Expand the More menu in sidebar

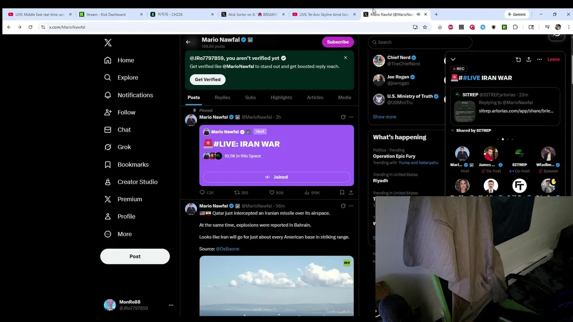(x=118, y=234)
